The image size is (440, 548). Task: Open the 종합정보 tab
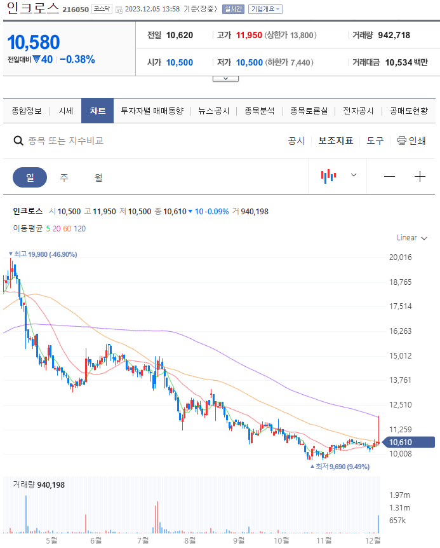tap(27, 111)
